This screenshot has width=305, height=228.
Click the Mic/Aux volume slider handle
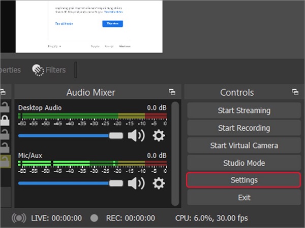click(x=116, y=183)
